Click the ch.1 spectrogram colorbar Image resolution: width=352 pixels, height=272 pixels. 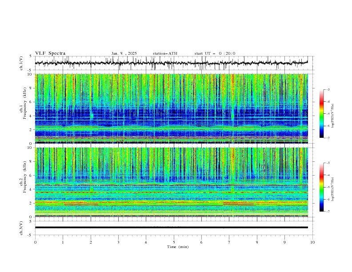(x=321, y=114)
